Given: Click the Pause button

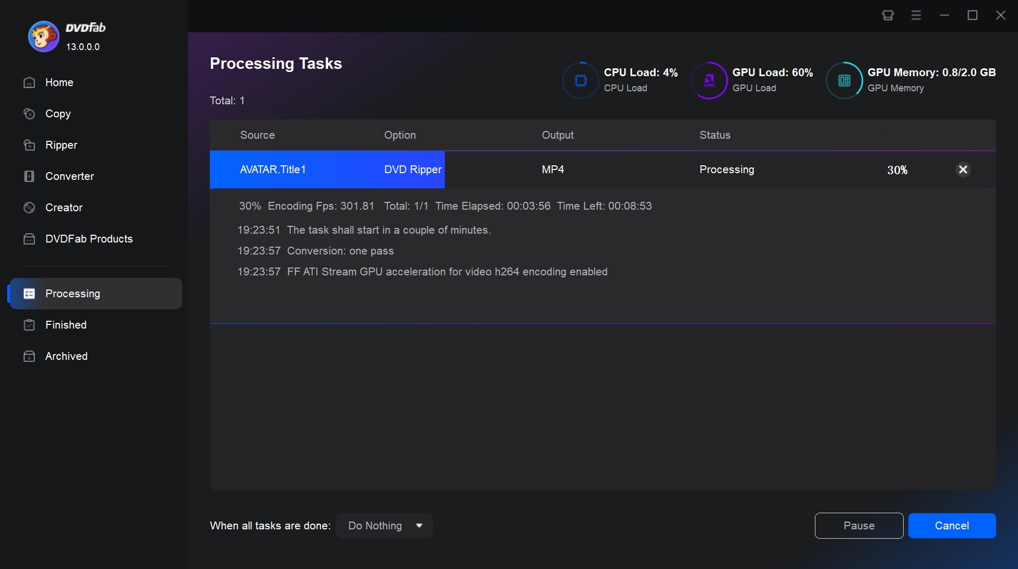Looking at the screenshot, I should 859,525.
